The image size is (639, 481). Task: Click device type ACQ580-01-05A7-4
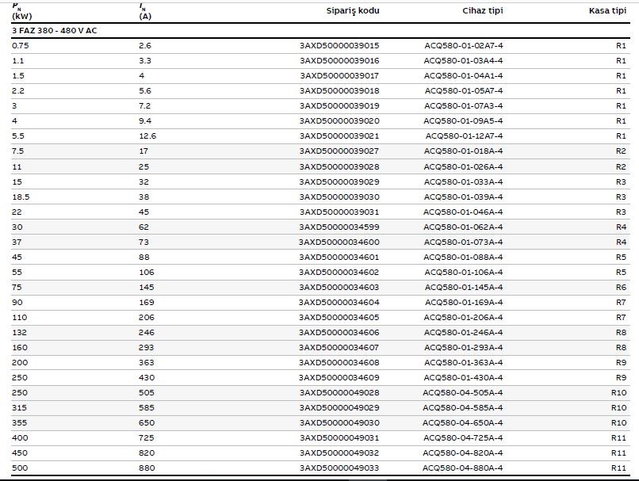[x=463, y=91]
